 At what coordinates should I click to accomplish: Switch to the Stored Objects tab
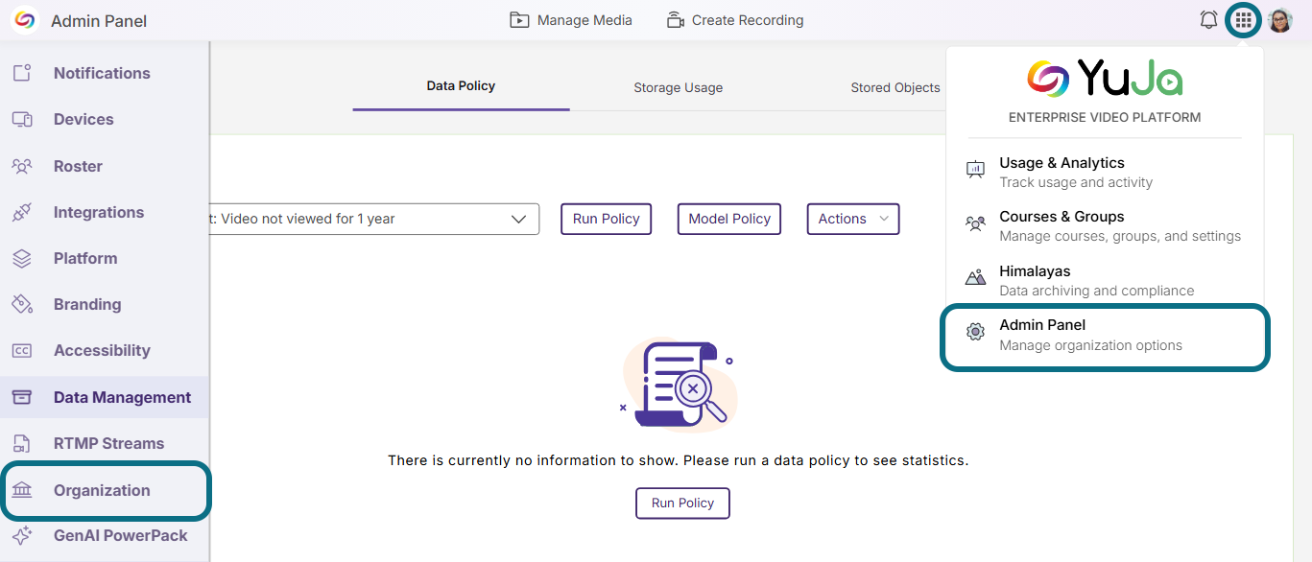(x=895, y=87)
